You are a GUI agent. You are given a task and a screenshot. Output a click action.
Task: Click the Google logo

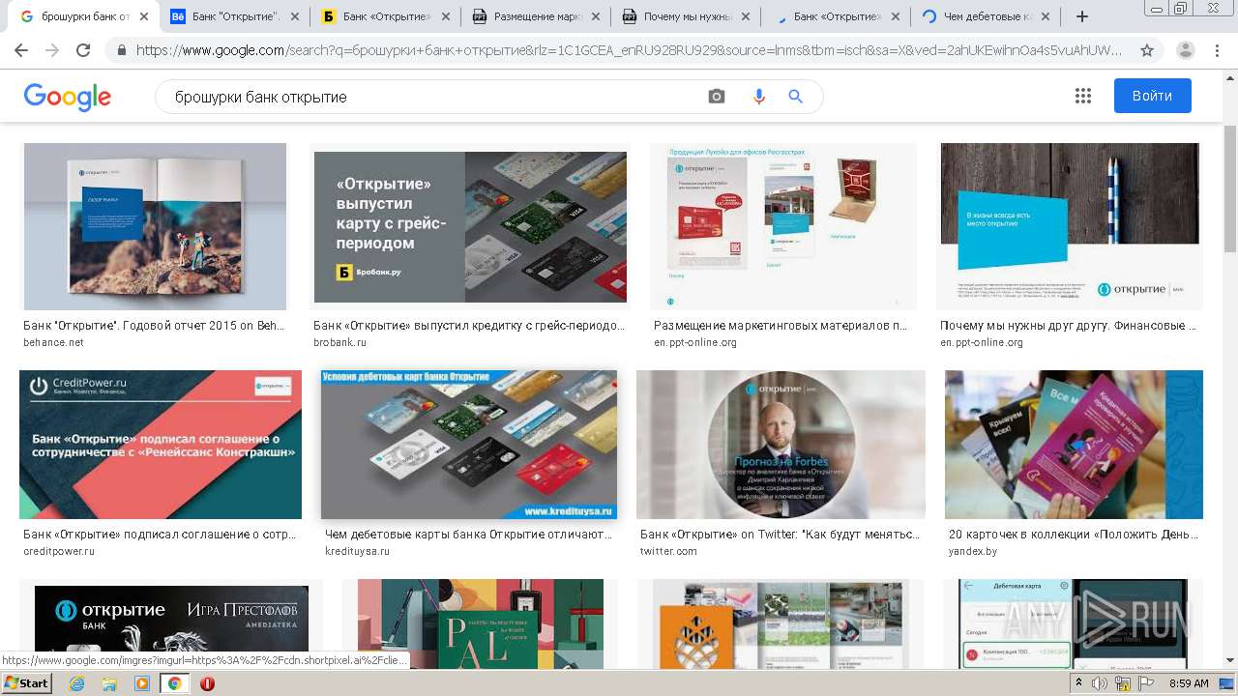pos(68,97)
